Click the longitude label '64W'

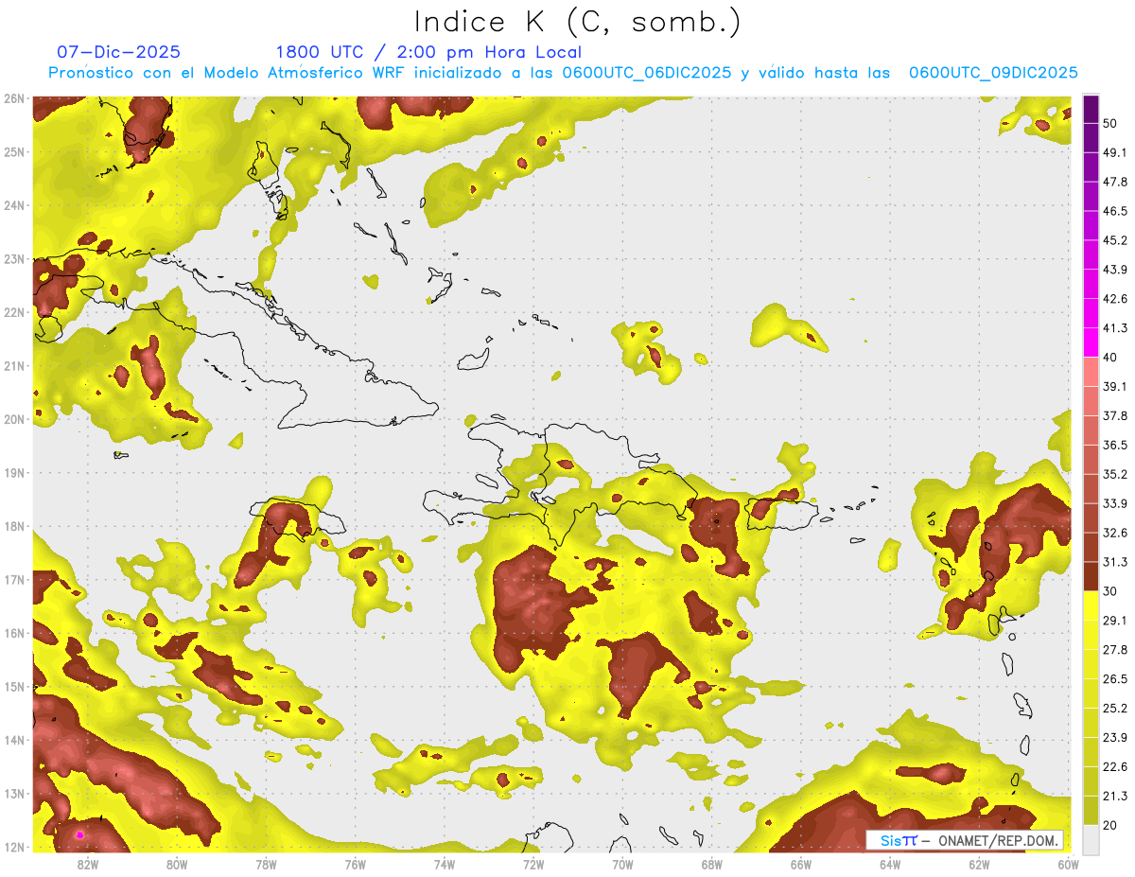[890, 865]
